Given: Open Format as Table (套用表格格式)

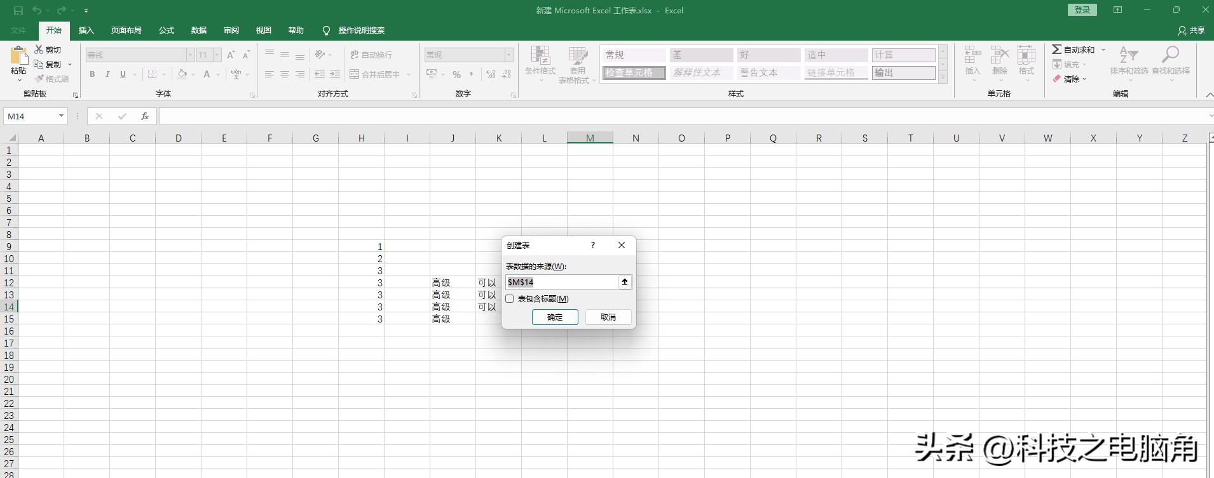Looking at the screenshot, I should [577, 64].
